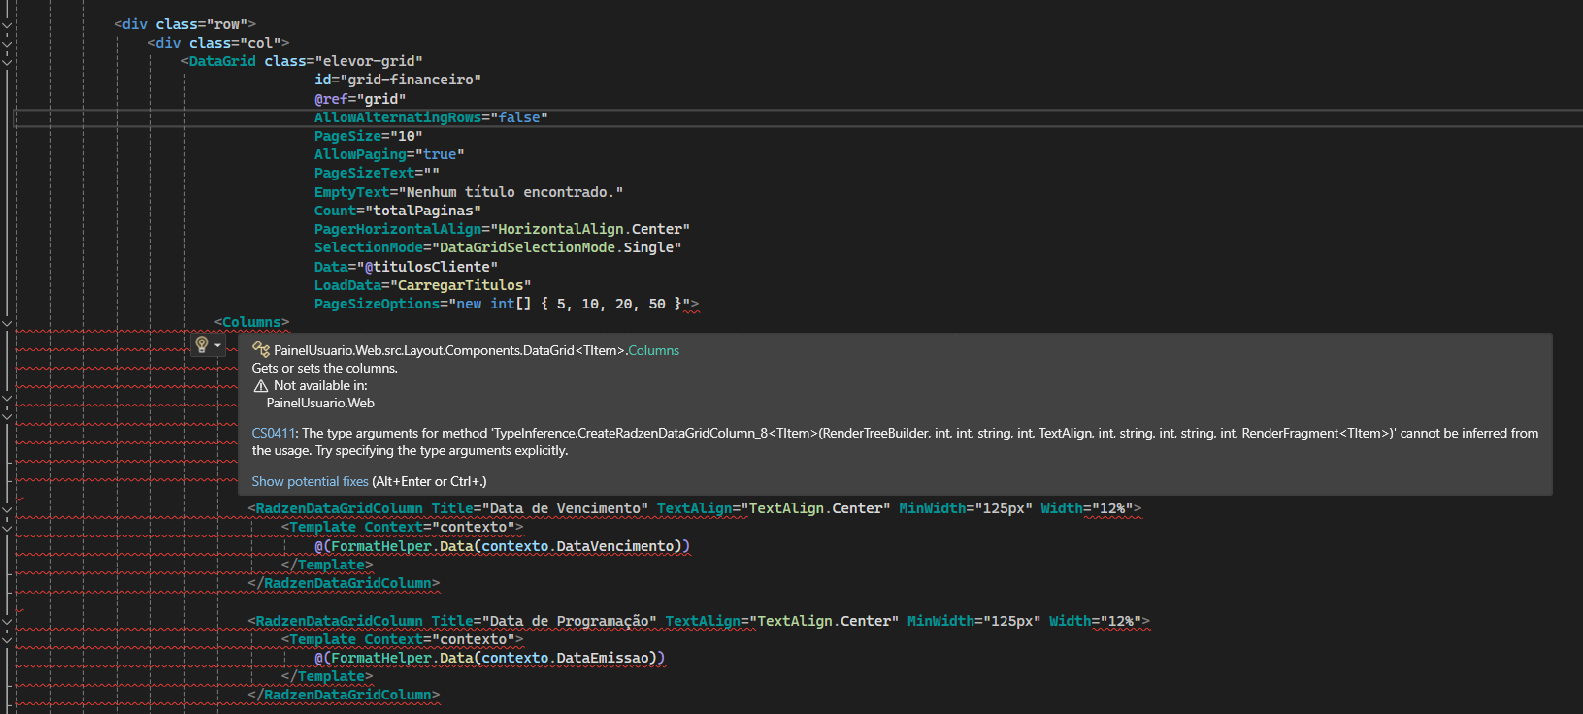Viewport: 1583px width, 714px height.
Task: Place the cursor on the AllowAlternatingRows attribute
Action: (397, 117)
